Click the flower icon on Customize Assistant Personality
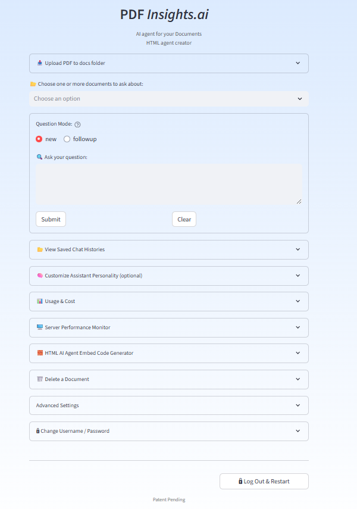 click(39, 276)
